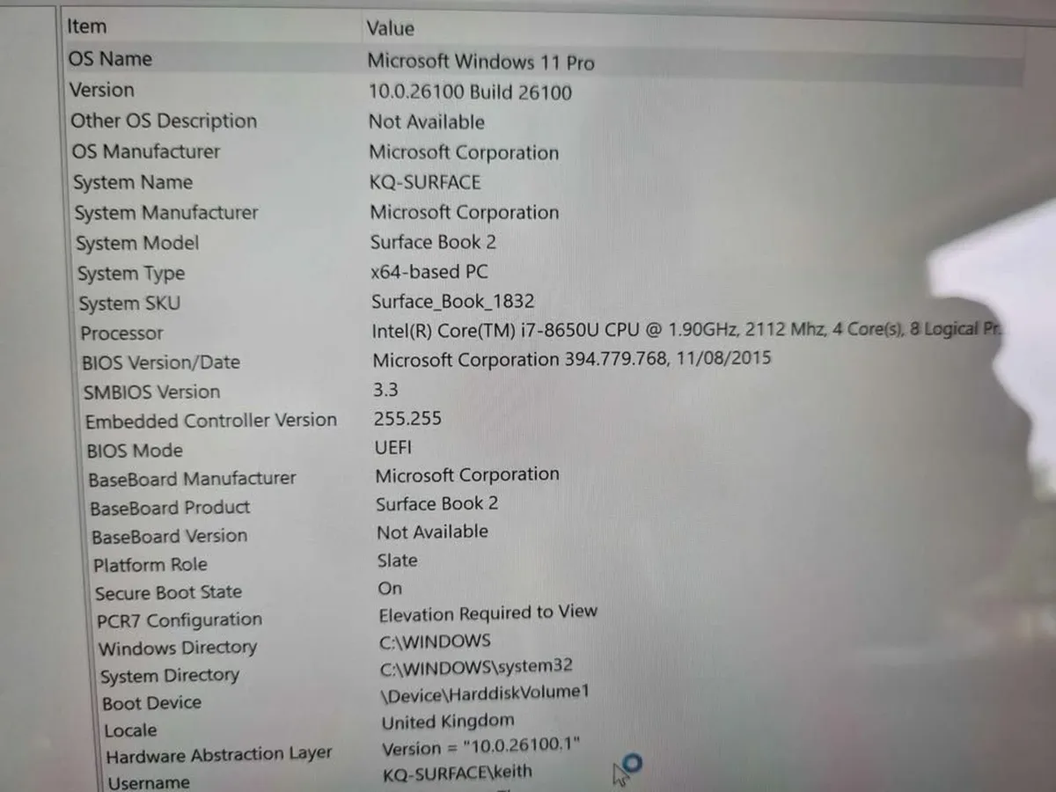Screen dimensions: 1056x792
Task: Select value C:\WINDOWS beside Windows Directory
Action: 435,642
